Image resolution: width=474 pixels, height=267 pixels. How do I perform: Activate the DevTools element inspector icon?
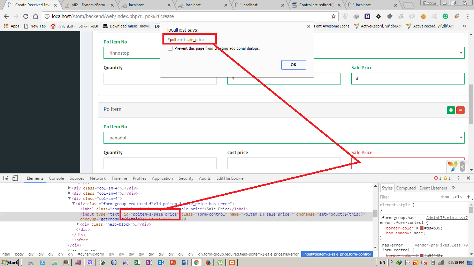pos(6,178)
